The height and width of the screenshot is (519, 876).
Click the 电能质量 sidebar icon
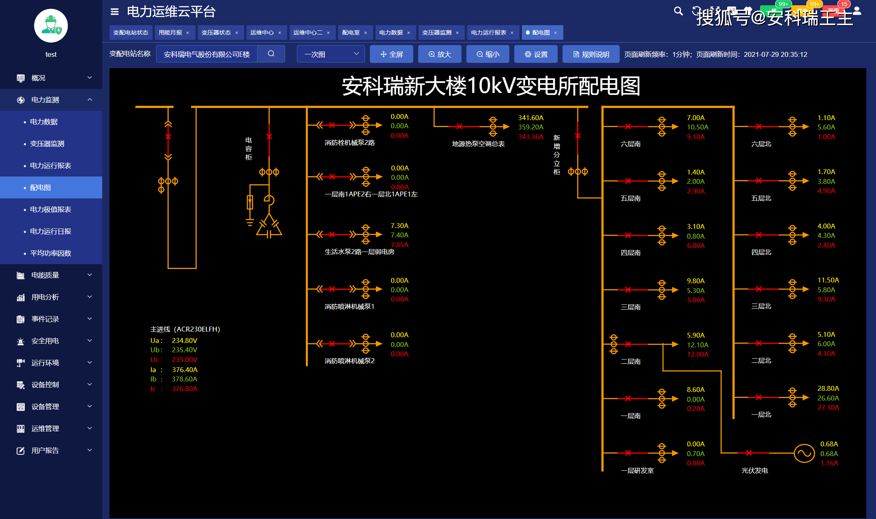[21, 275]
